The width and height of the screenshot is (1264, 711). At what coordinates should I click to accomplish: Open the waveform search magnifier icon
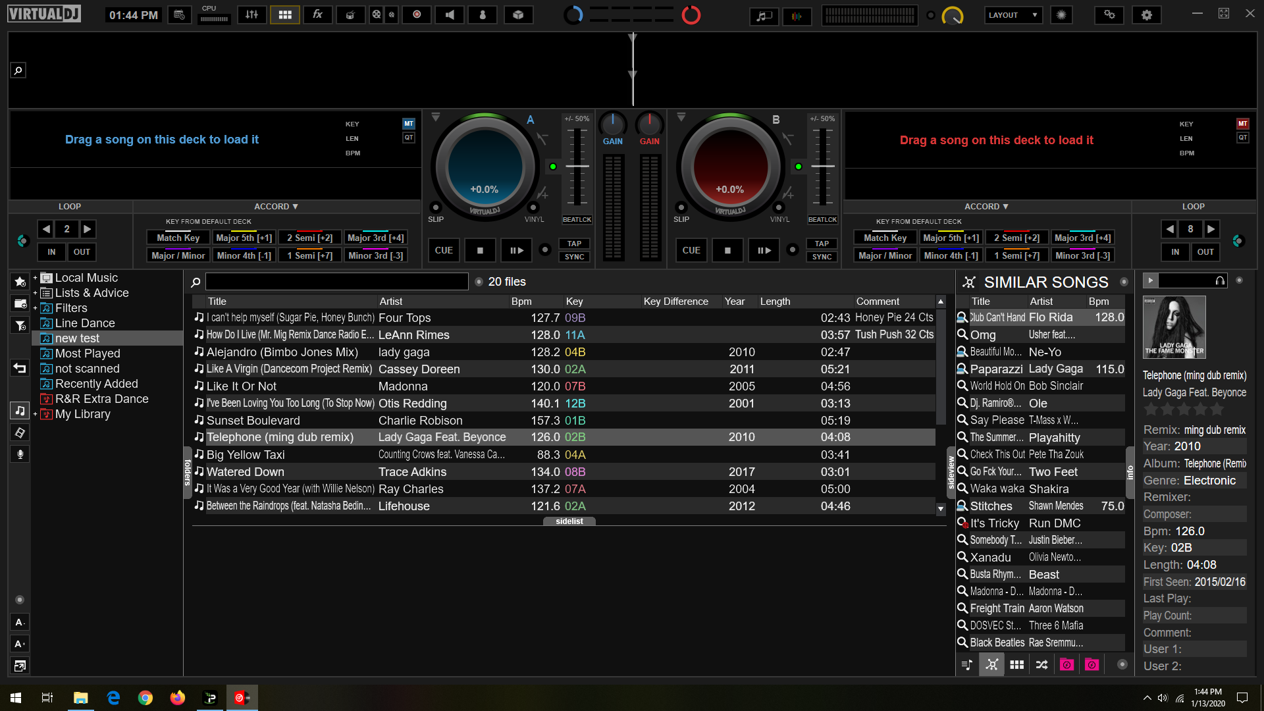(x=18, y=70)
